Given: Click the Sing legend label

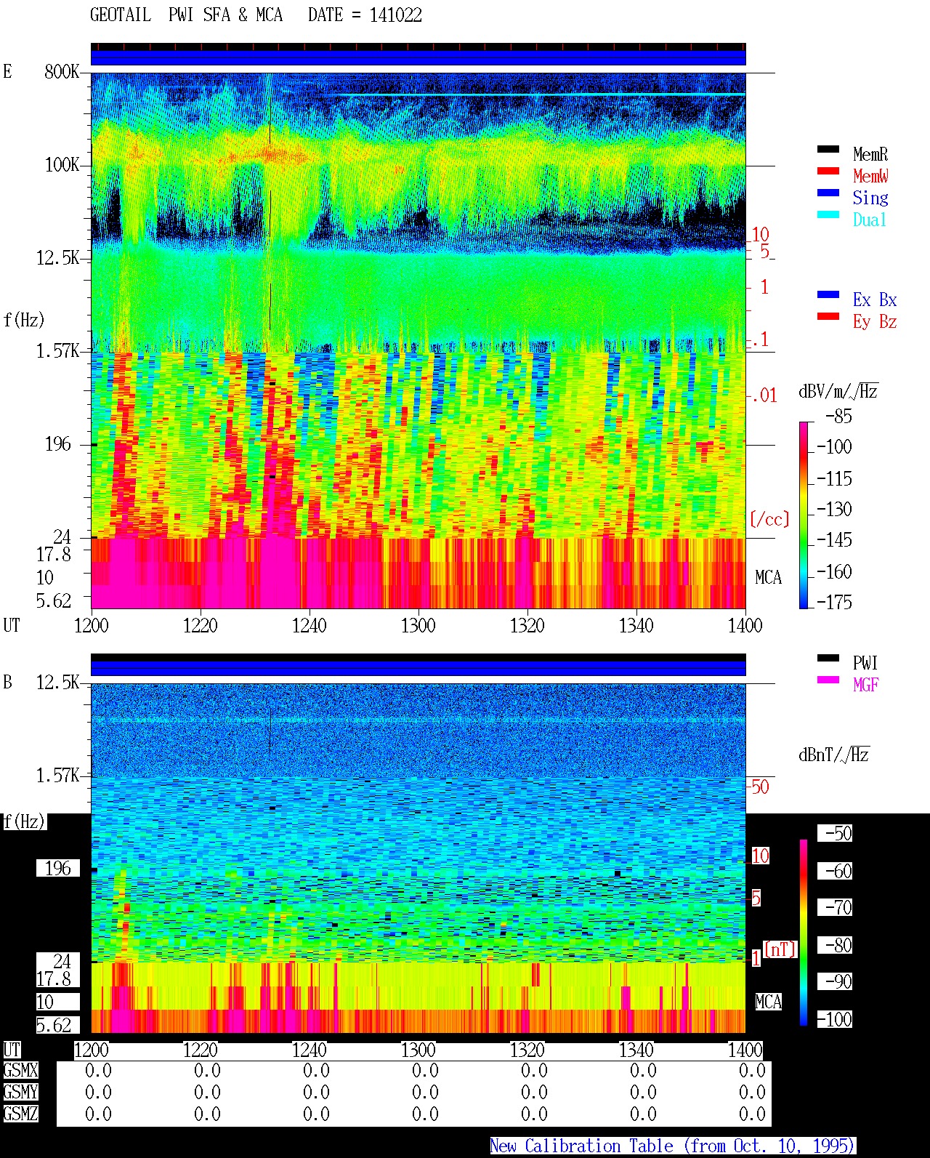Looking at the screenshot, I should (870, 198).
